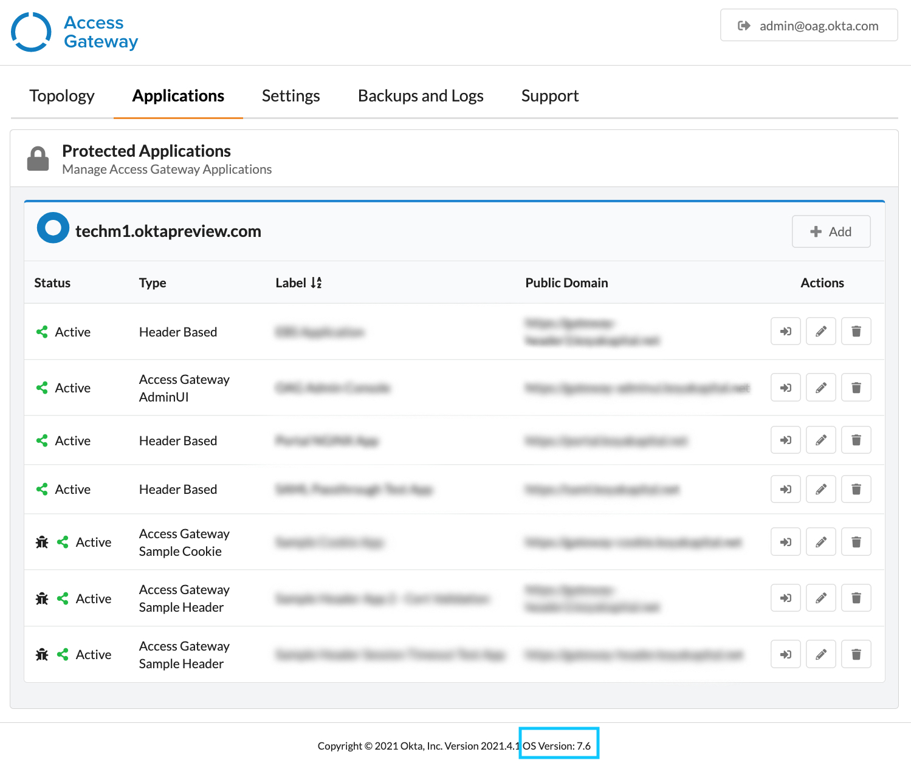Image resolution: width=911 pixels, height=763 pixels.
Task: Open the AdminUI app via its arrow icon
Action: 785,388
